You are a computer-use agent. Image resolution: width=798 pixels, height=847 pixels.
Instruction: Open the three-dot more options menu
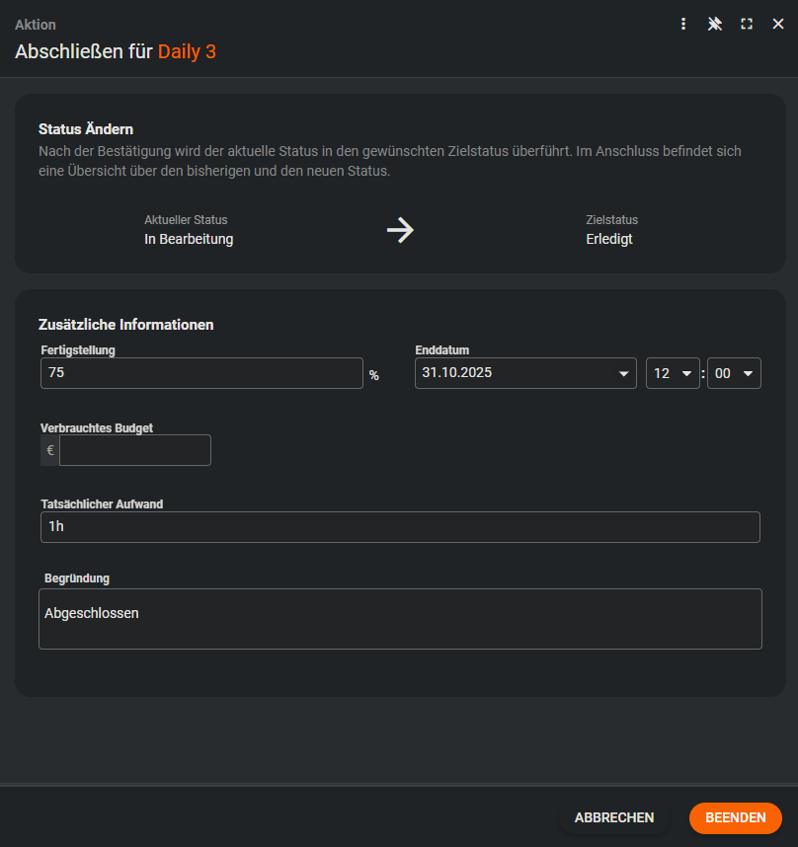[x=683, y=24]
